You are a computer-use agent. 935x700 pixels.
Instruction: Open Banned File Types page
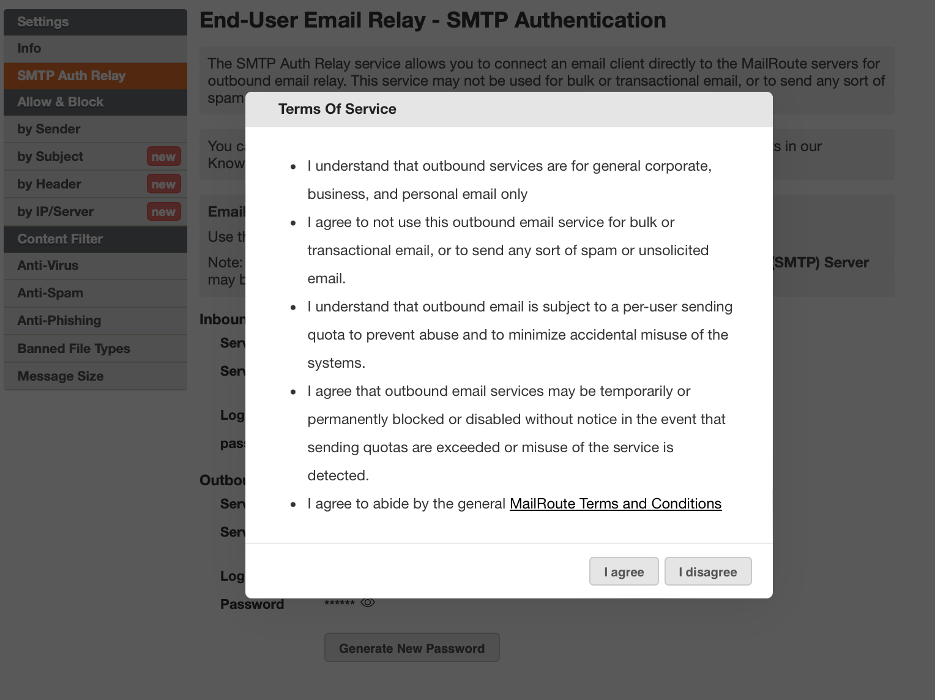coord(95,349)
